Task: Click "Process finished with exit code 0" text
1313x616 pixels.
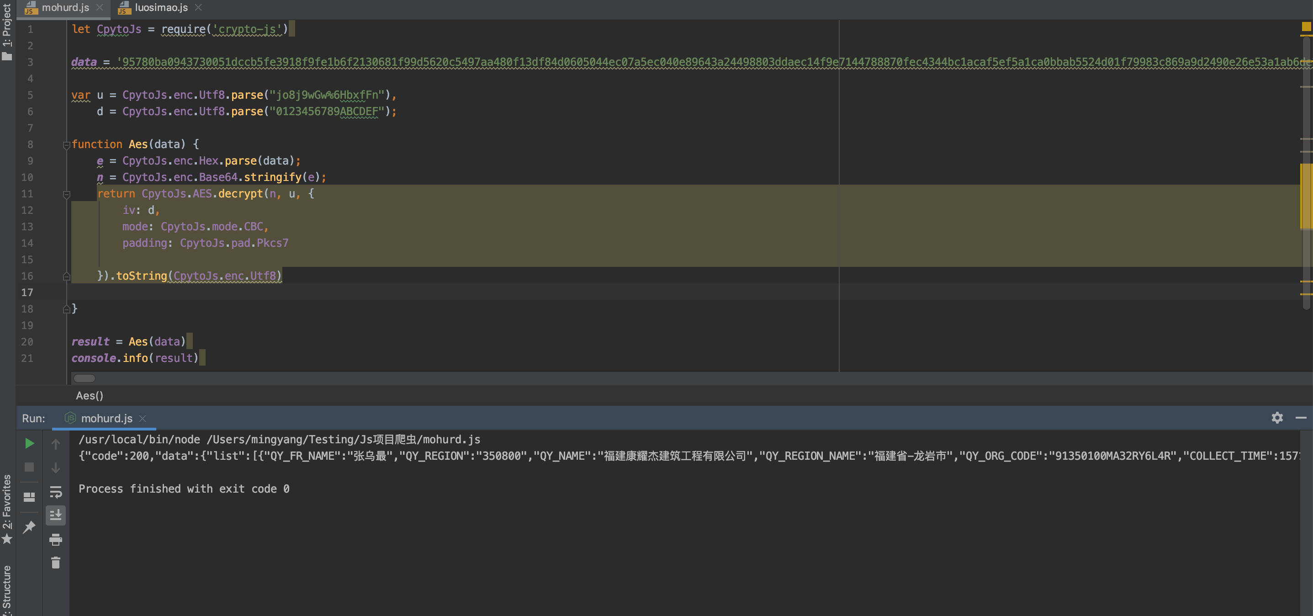Action: tap(184, 489)
